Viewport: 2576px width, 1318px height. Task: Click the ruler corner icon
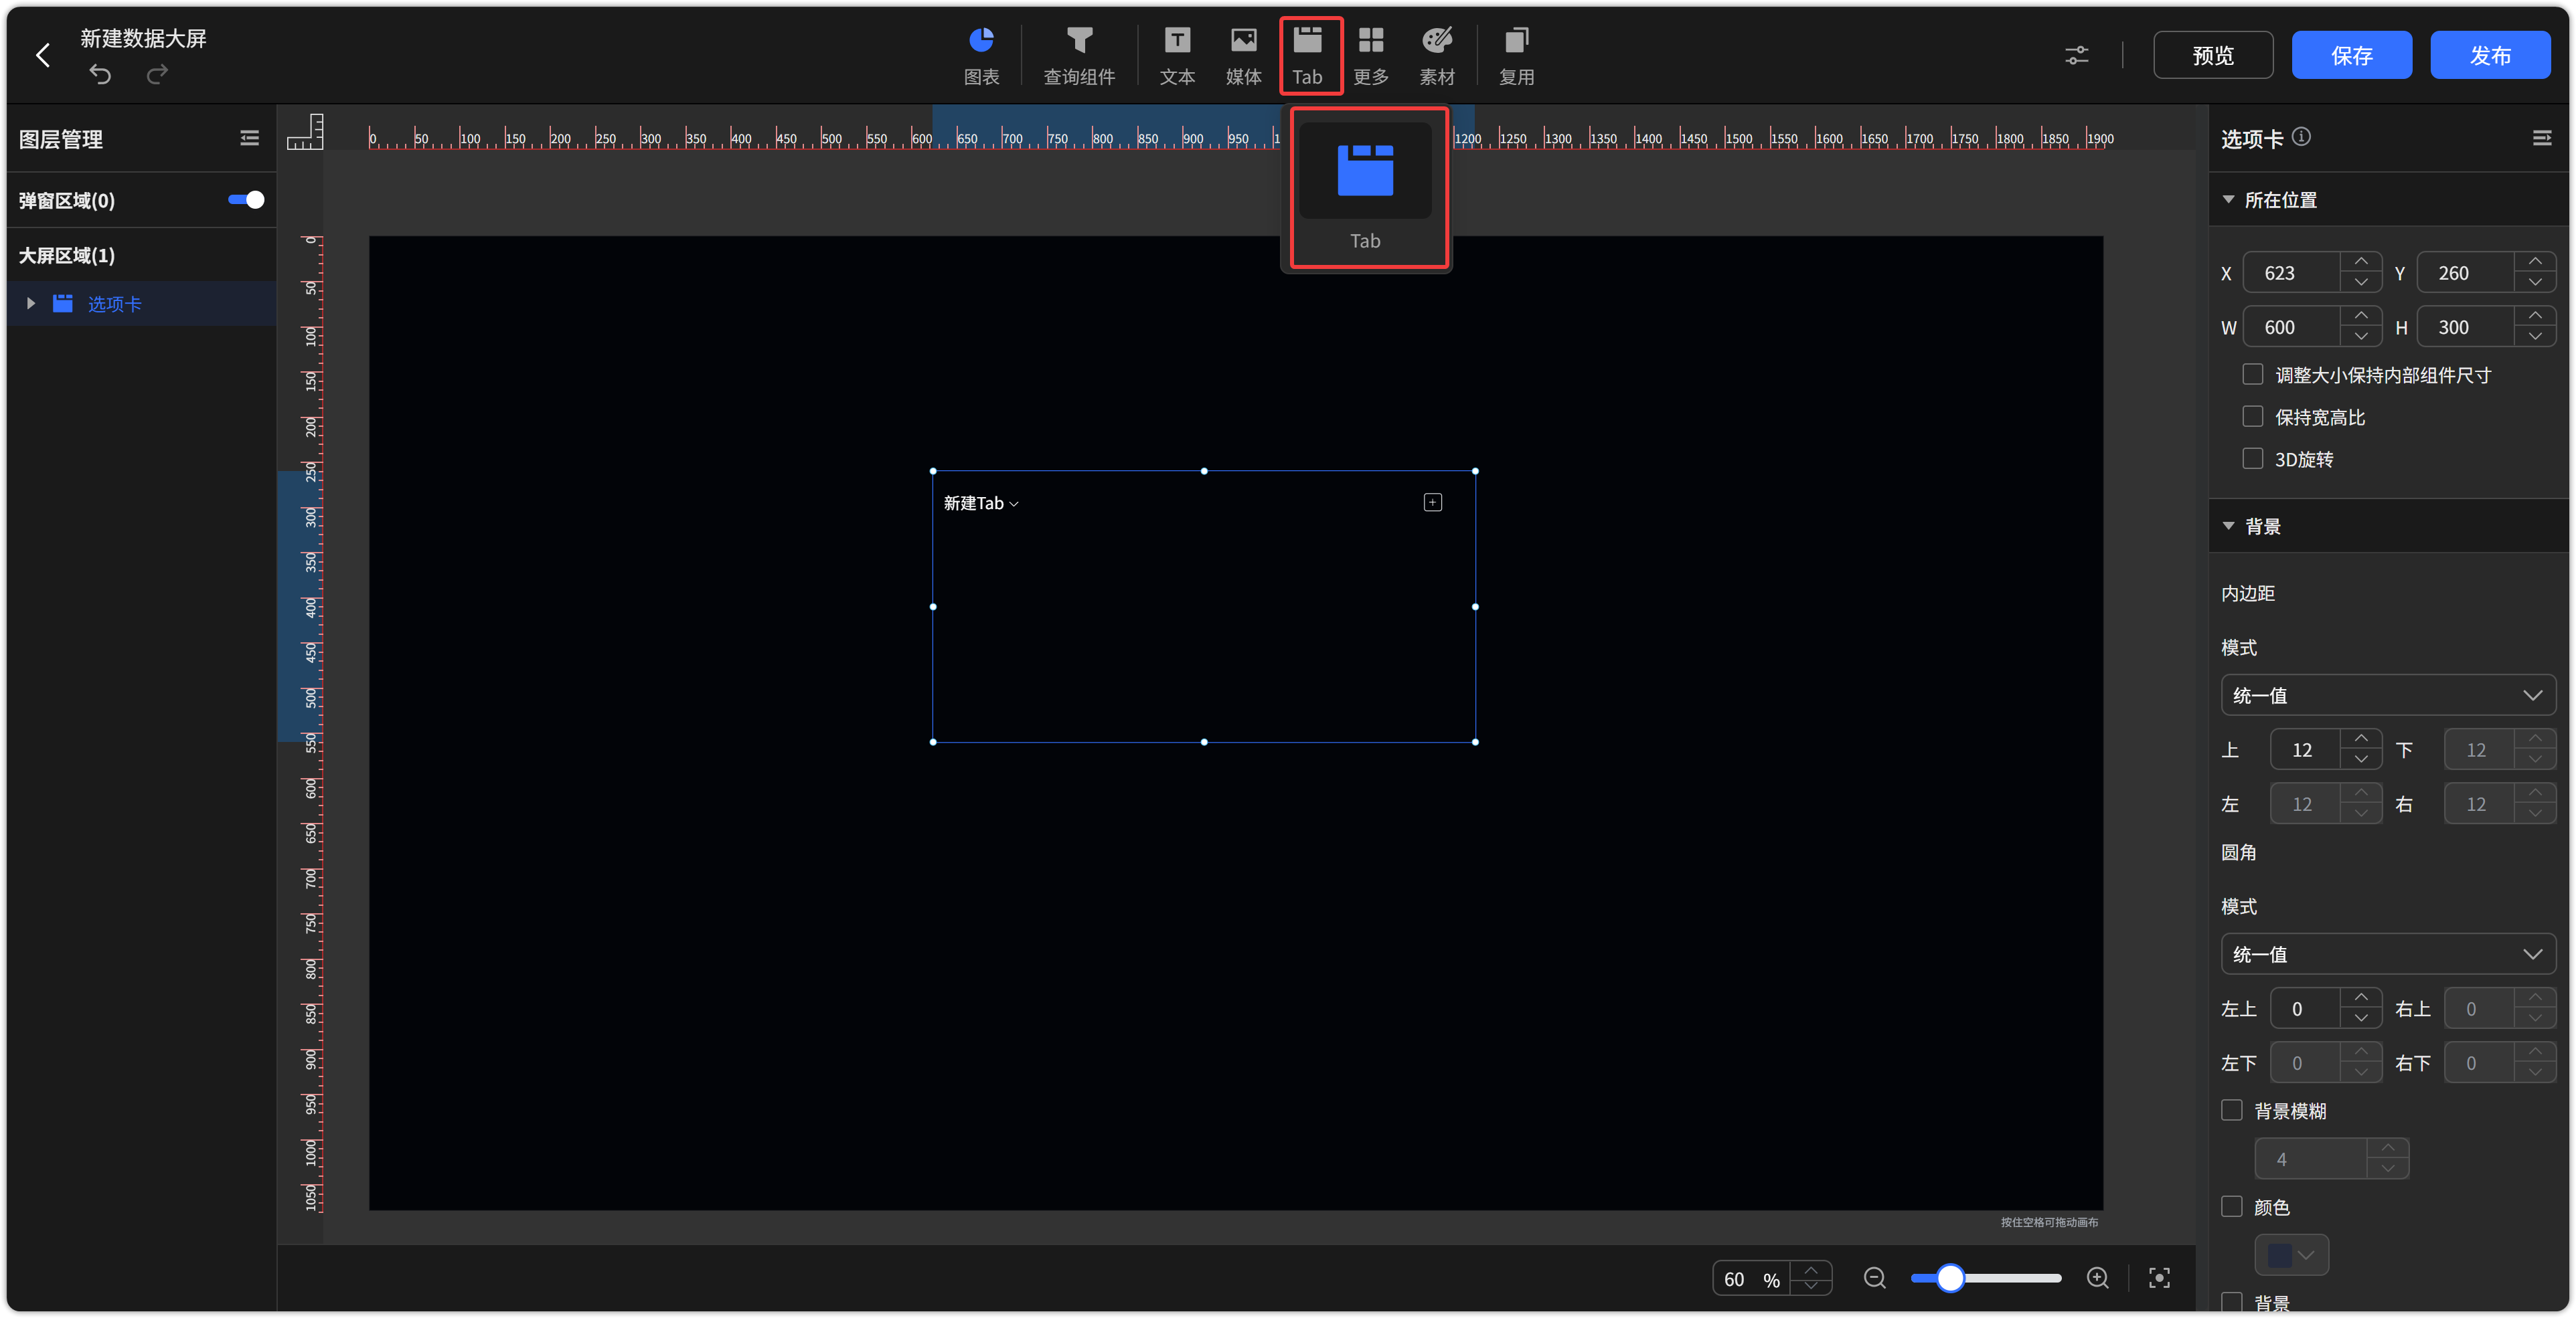305,132
